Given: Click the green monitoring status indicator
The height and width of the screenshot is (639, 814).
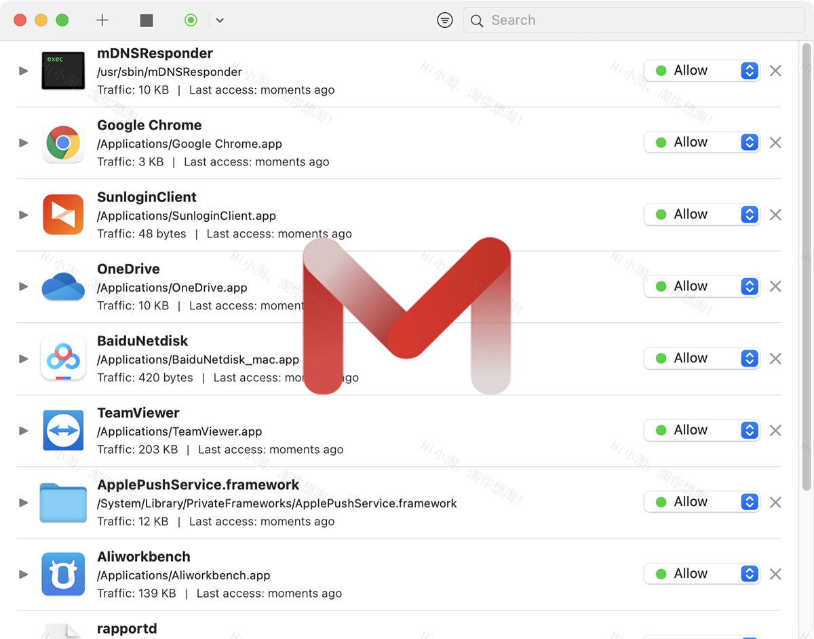Looking at the screenshot, I should coord(191,20).
